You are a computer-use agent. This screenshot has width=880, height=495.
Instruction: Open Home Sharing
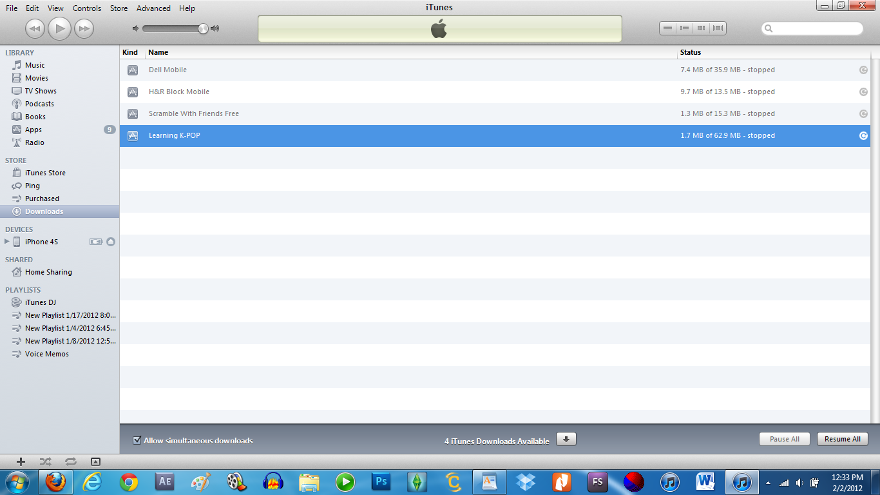click(x=48, y=272)
